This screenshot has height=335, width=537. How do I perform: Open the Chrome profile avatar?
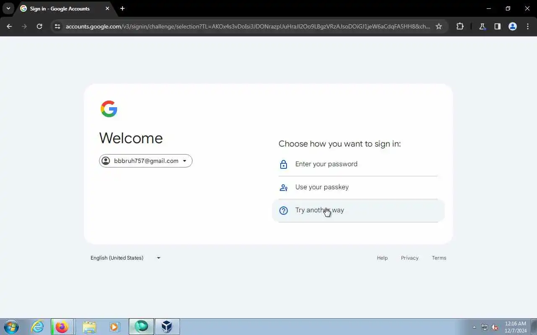(513, 26)
